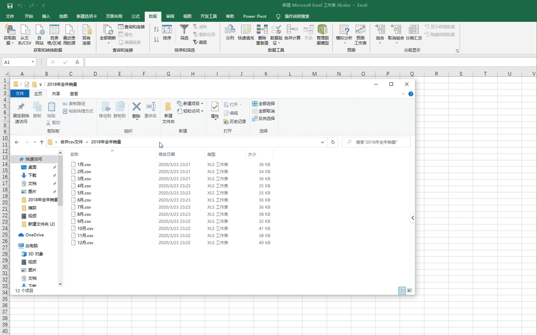Sort by Date Modified column header
This screenshot has height=335, width=537.
167,154
